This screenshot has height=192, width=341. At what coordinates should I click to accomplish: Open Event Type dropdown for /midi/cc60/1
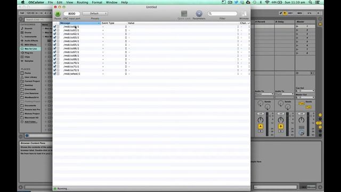coord(126,27)
